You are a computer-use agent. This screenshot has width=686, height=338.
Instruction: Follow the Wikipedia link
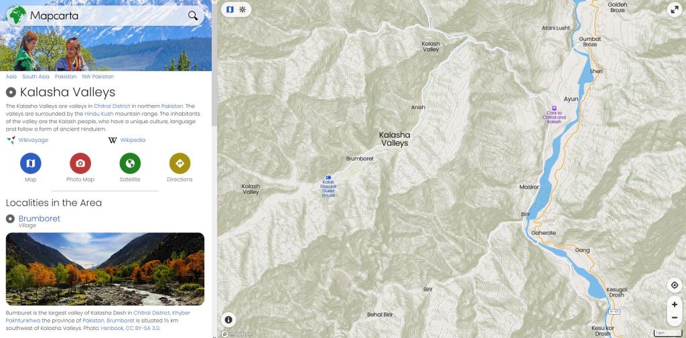133,140
